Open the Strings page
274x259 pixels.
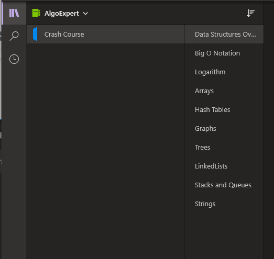tap(224, 204)
